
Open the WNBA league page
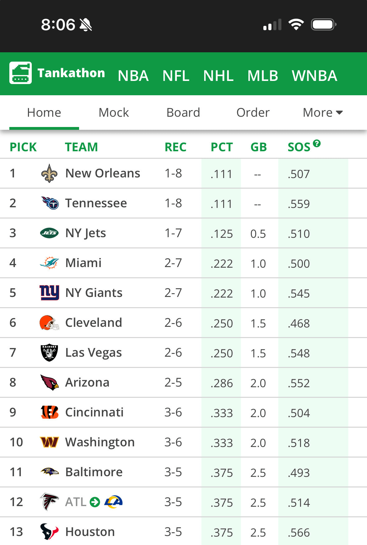[x=314, y=76]
